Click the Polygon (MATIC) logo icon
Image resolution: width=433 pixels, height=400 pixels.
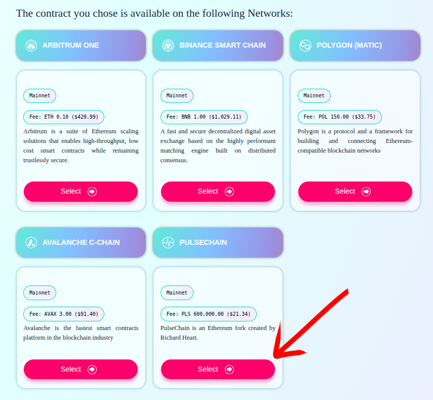tap(305, 45)
